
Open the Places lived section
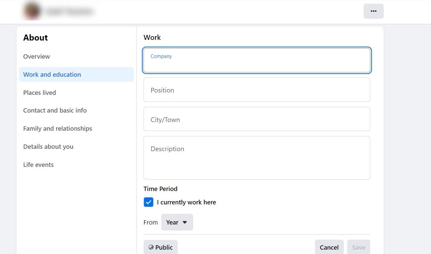39,92
